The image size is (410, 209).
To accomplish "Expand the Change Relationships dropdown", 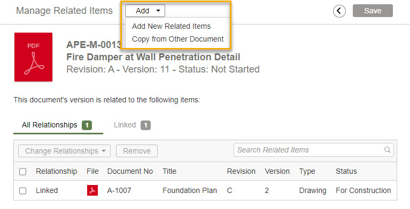I will tap(64, 151).
